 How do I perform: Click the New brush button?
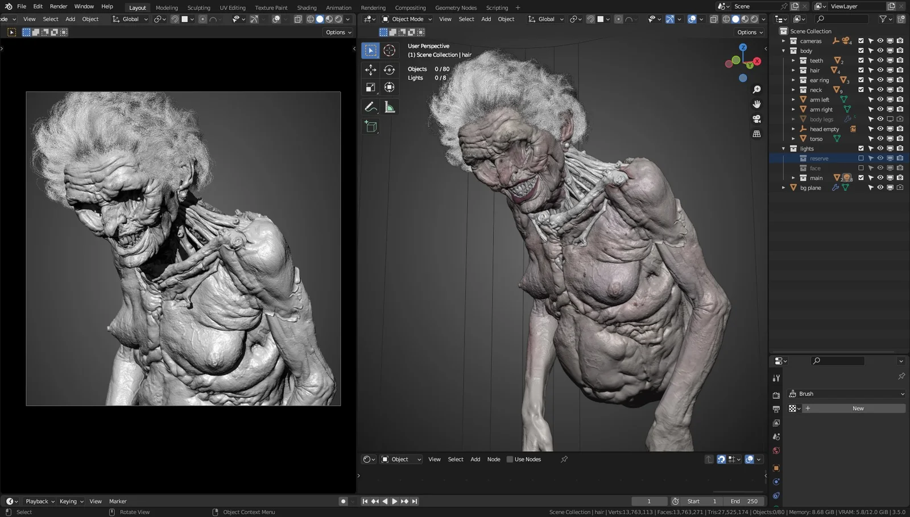pyautogui.click(x=857, y=408)
